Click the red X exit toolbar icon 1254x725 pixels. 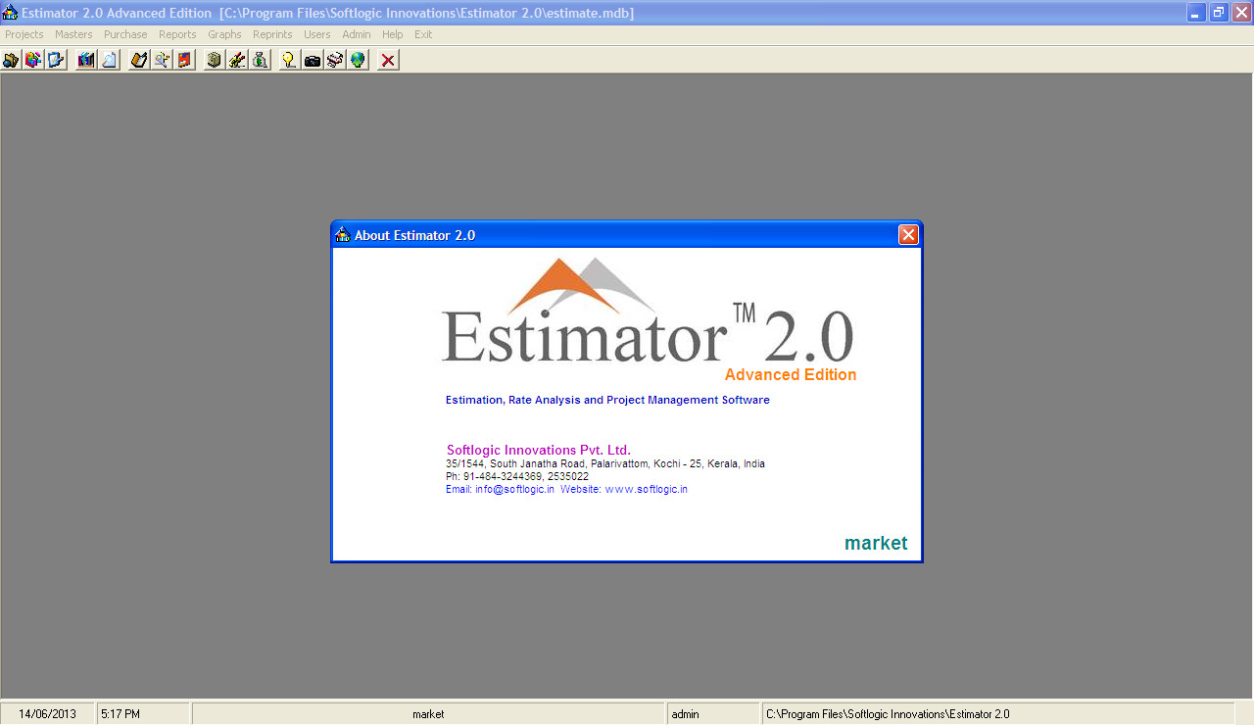coord(386,60)
